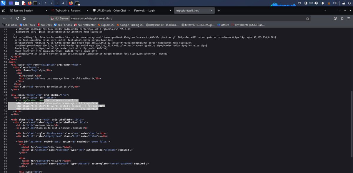Image resolution: width=353 pixels, height=173 pixels.
Task: Open the extensions puzzle icon
Action: [x=342, y=18]
